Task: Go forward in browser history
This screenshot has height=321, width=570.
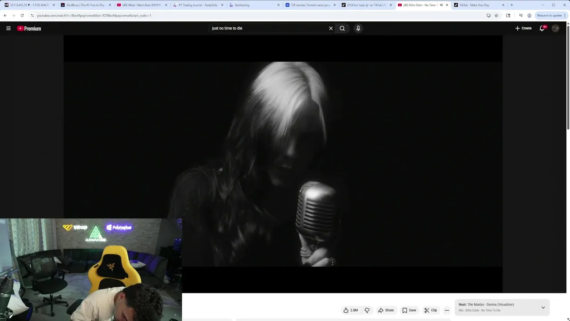Action: coord(13,15)
